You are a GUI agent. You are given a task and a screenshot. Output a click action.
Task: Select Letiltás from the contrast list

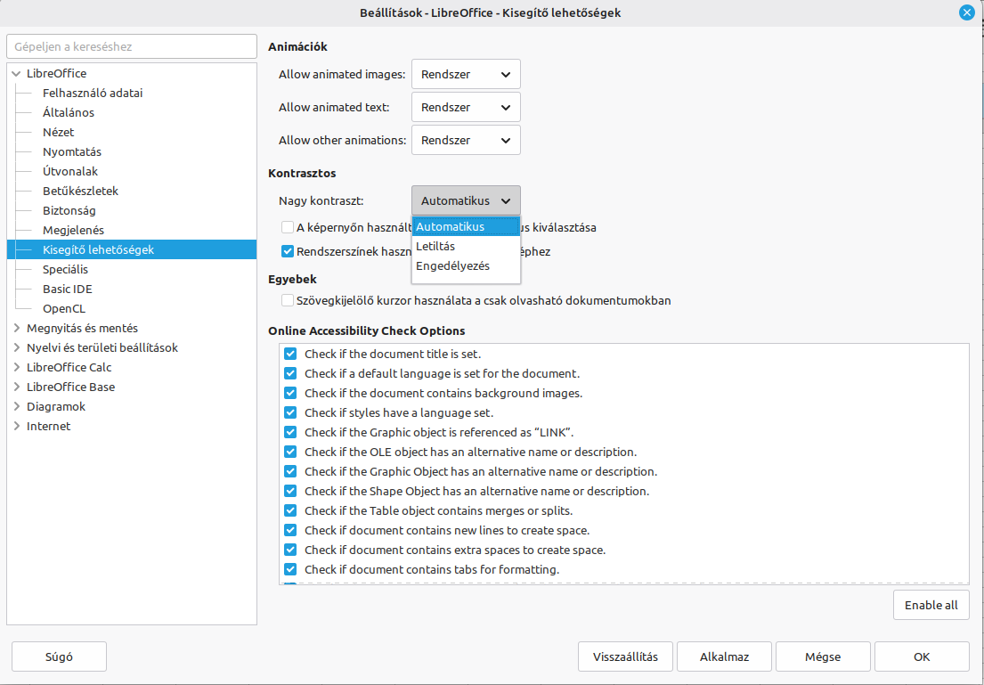pyautogui.click(x=435, y=247)
